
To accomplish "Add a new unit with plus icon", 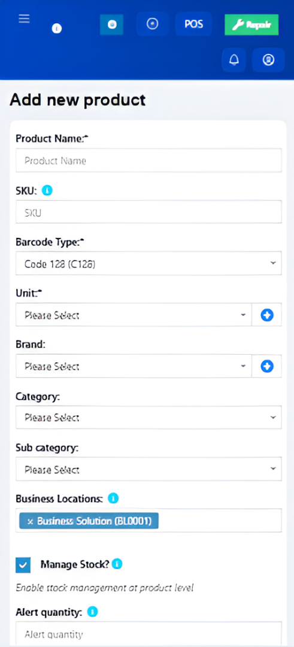I will [267, 316].
